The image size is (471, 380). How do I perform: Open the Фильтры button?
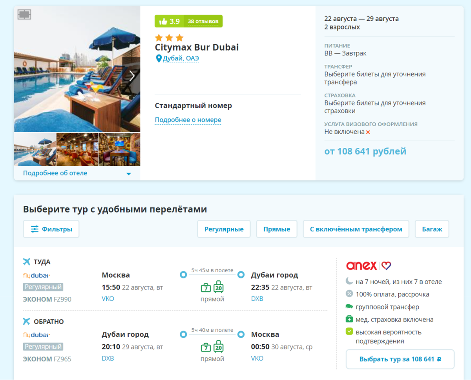[x=51, y=229]
